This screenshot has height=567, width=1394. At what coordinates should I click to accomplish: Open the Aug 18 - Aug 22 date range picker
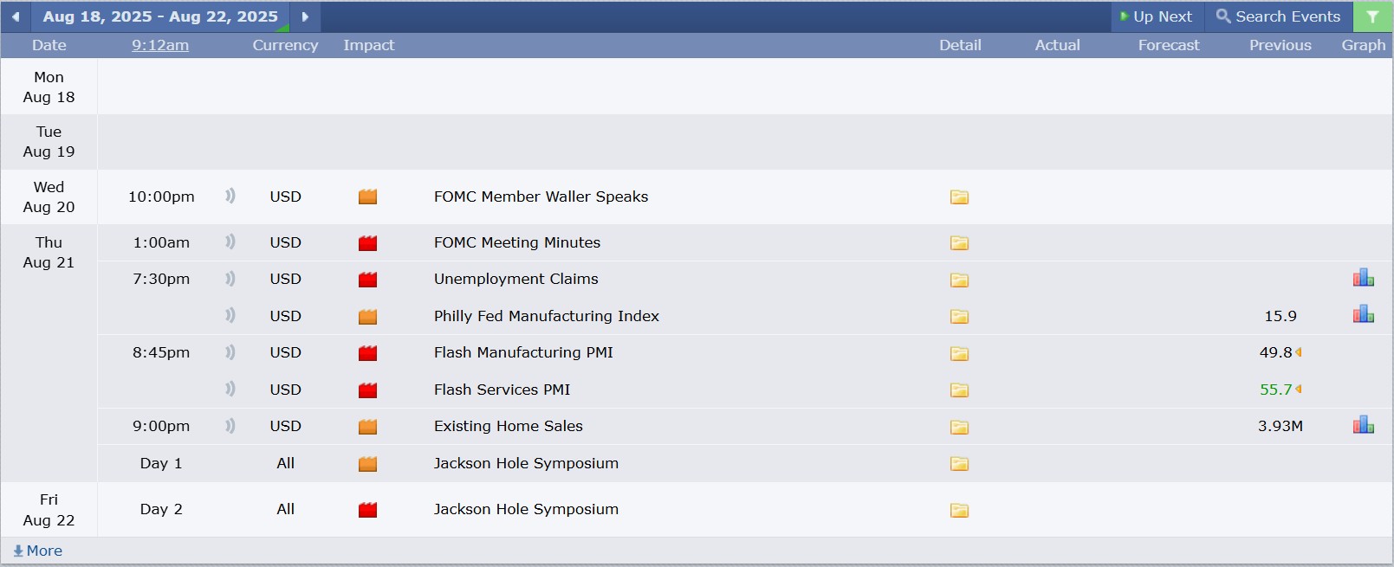coord(160,16)
